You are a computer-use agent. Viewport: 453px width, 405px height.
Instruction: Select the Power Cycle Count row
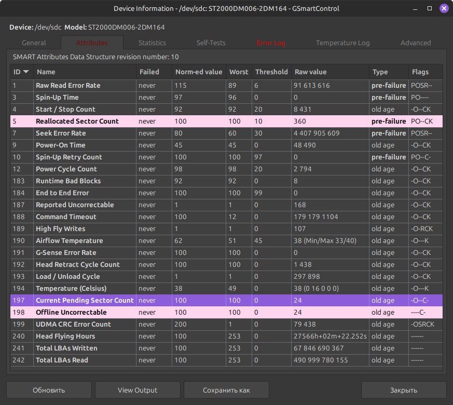pyautogui.click(x=226, y=169)
